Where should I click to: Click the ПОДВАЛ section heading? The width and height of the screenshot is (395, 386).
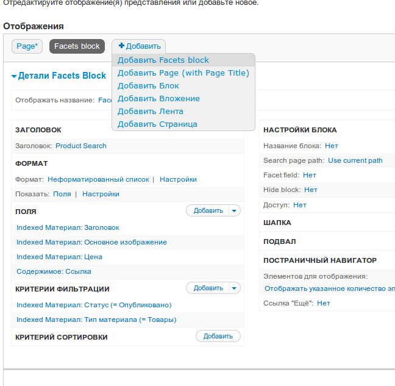coord(280,241)
